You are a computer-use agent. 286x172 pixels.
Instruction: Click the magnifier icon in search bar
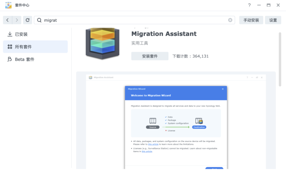pos(39,20)
